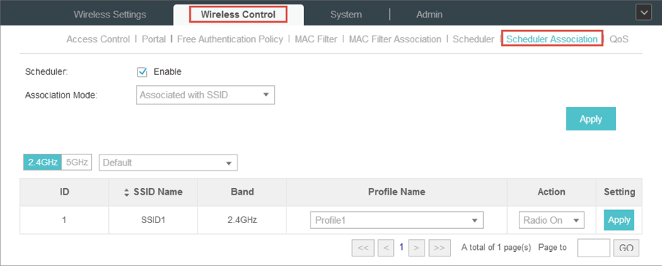Open the MAC Filter submenu
Screen dimensions: 662x266
pyautogui.click(x=316, y=39)
